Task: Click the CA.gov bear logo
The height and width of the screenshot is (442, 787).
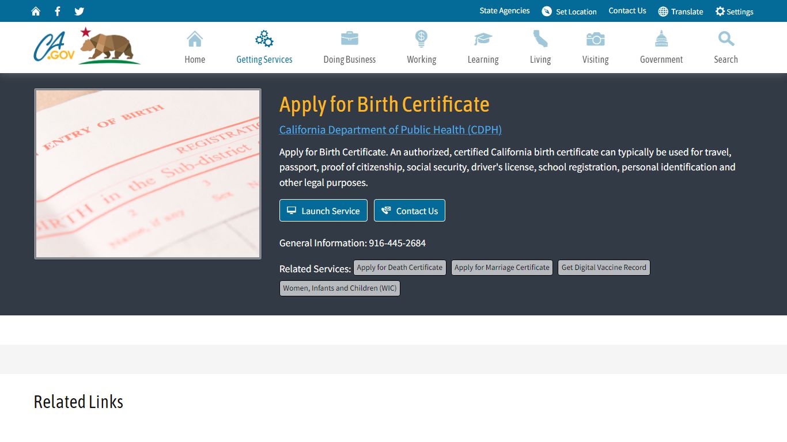Action: point(87,45)
